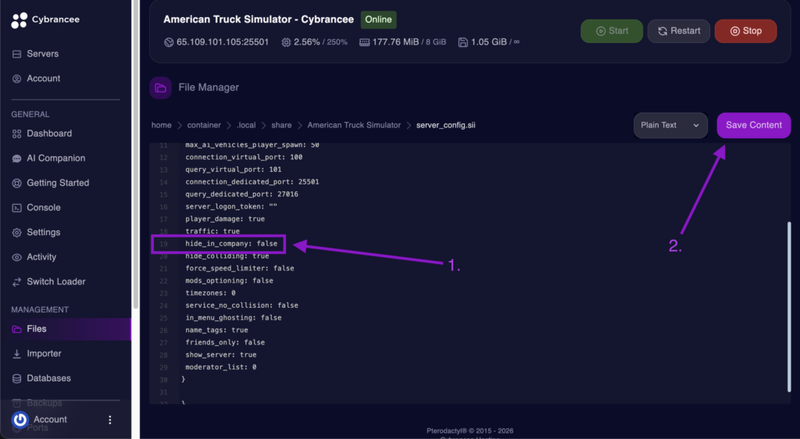Click the AI Companion chat icon

[17, 159]
